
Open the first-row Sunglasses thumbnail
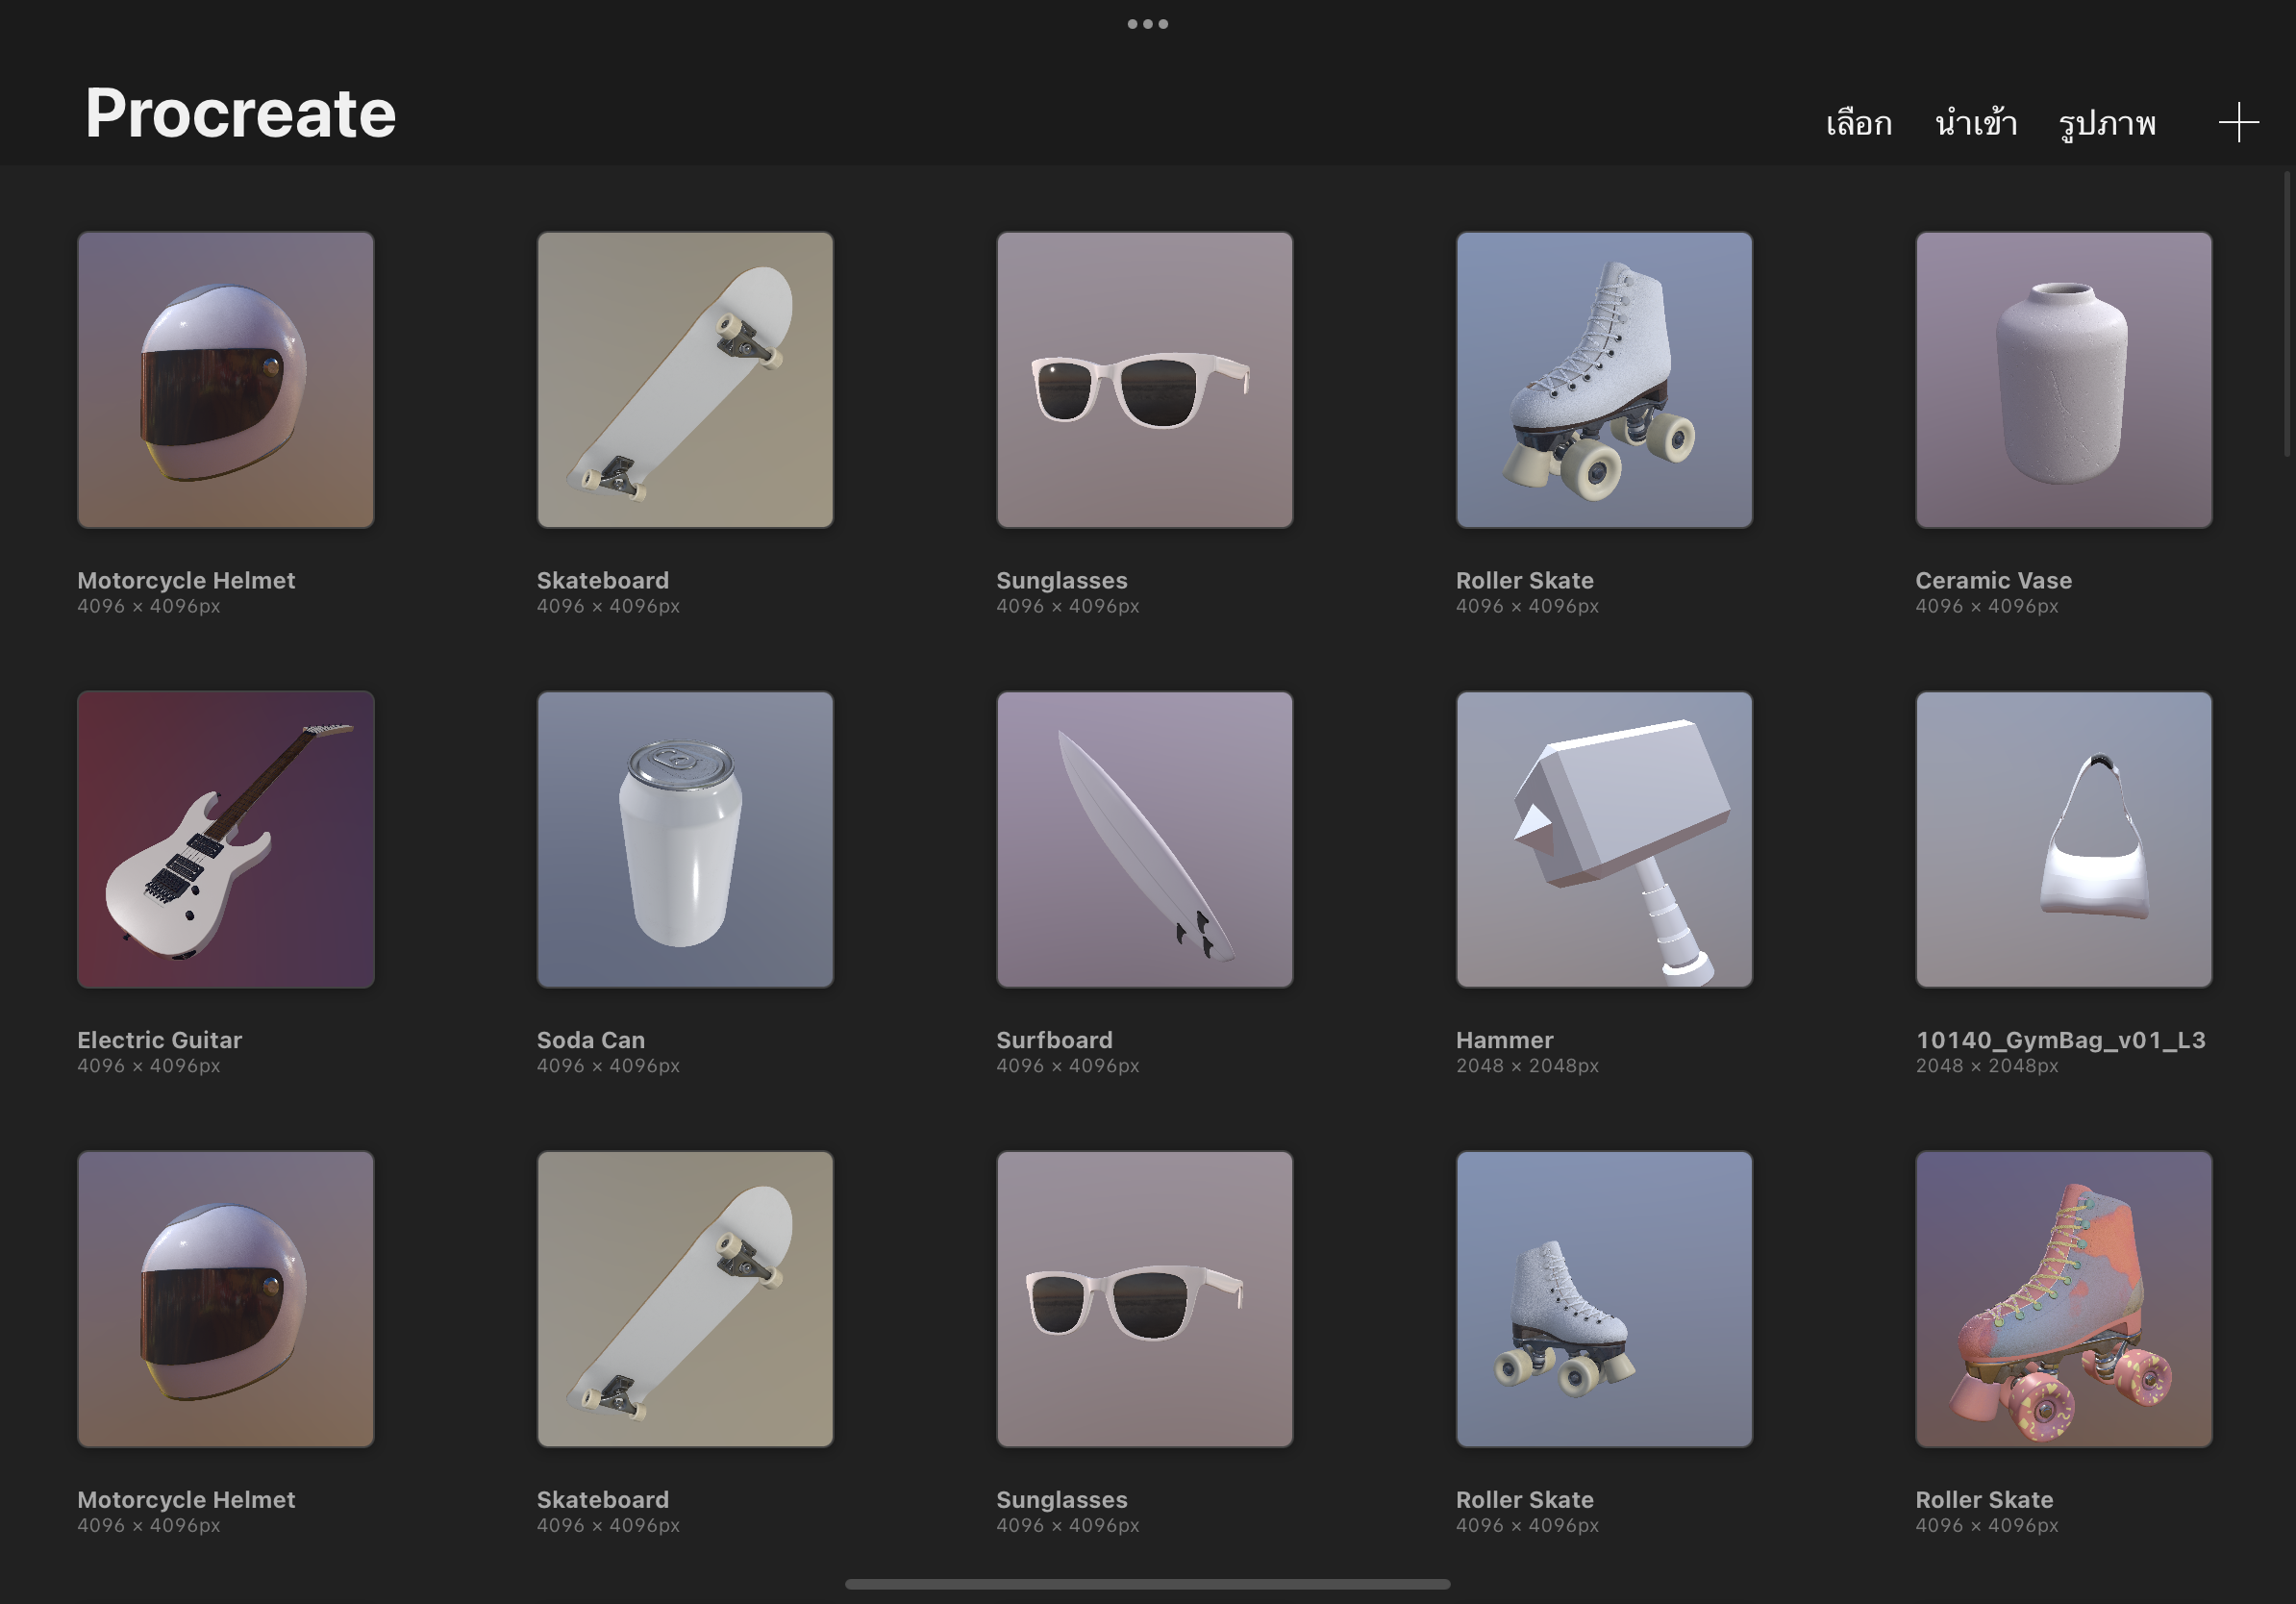[1144, 380]
